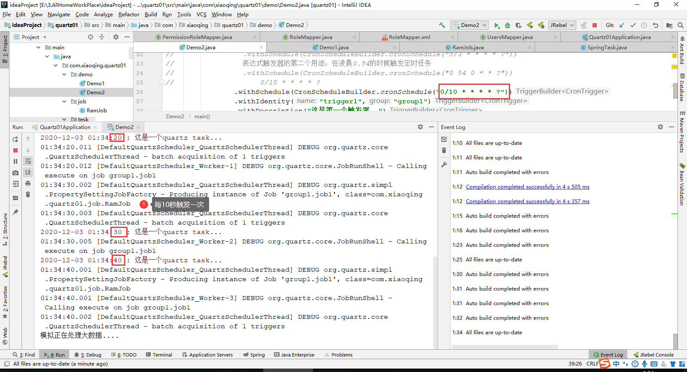The image size is (687, 372).
Task: Clear the Event Log with its trash icon
Action: point(444,150)
